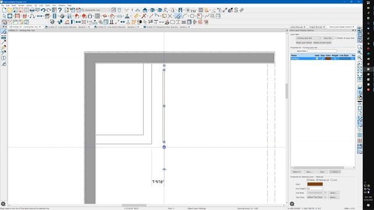Open the File menu
This screenshot has width=374, height=210.
pos(2,5)
